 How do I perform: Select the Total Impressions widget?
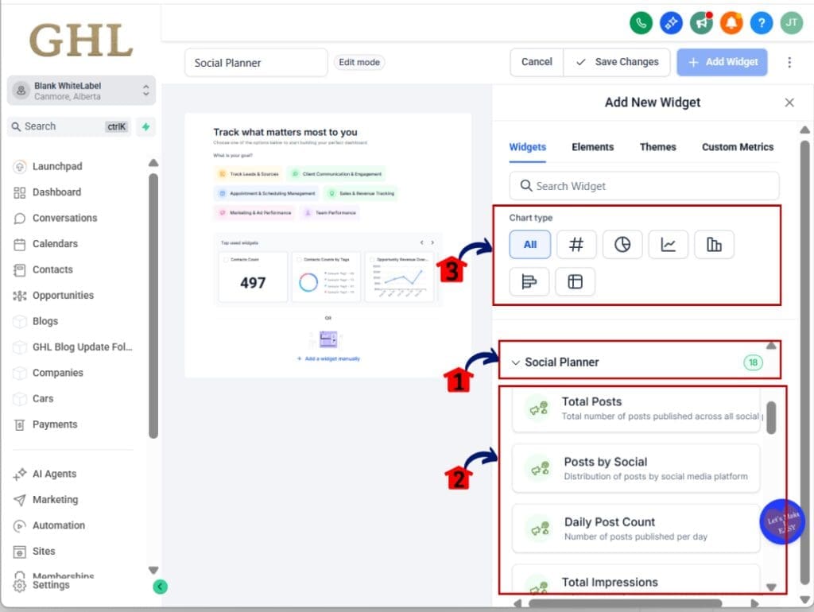click(636, 580)
